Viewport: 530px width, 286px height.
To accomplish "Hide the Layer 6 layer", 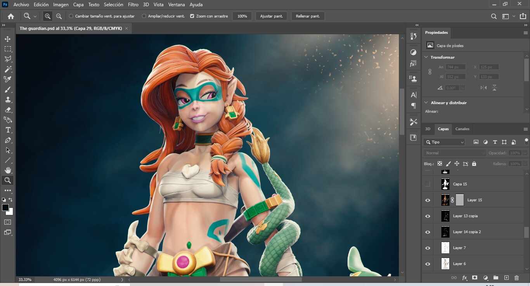I will (x=428, y=264).
